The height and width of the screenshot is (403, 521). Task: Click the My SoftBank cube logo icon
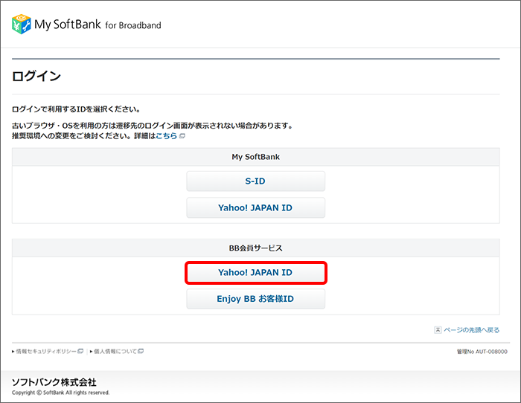22,24
